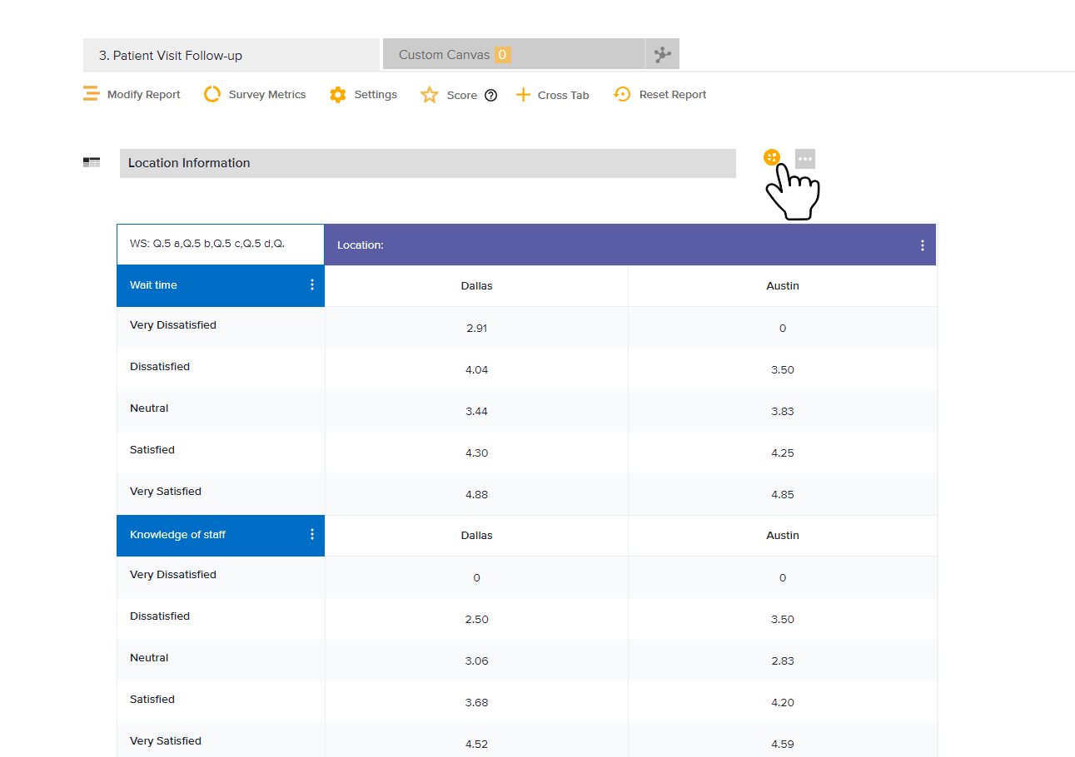Click the Score star icon
Viewport: 1075px width, 757px height.
[x=429, y=95]
